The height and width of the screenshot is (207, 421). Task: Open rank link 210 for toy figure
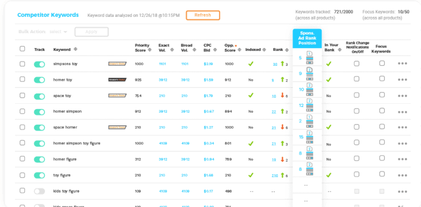275,176
